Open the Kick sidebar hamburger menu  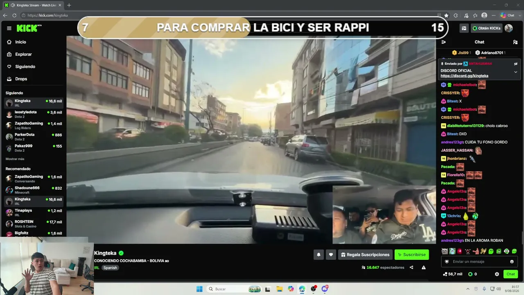9,28
